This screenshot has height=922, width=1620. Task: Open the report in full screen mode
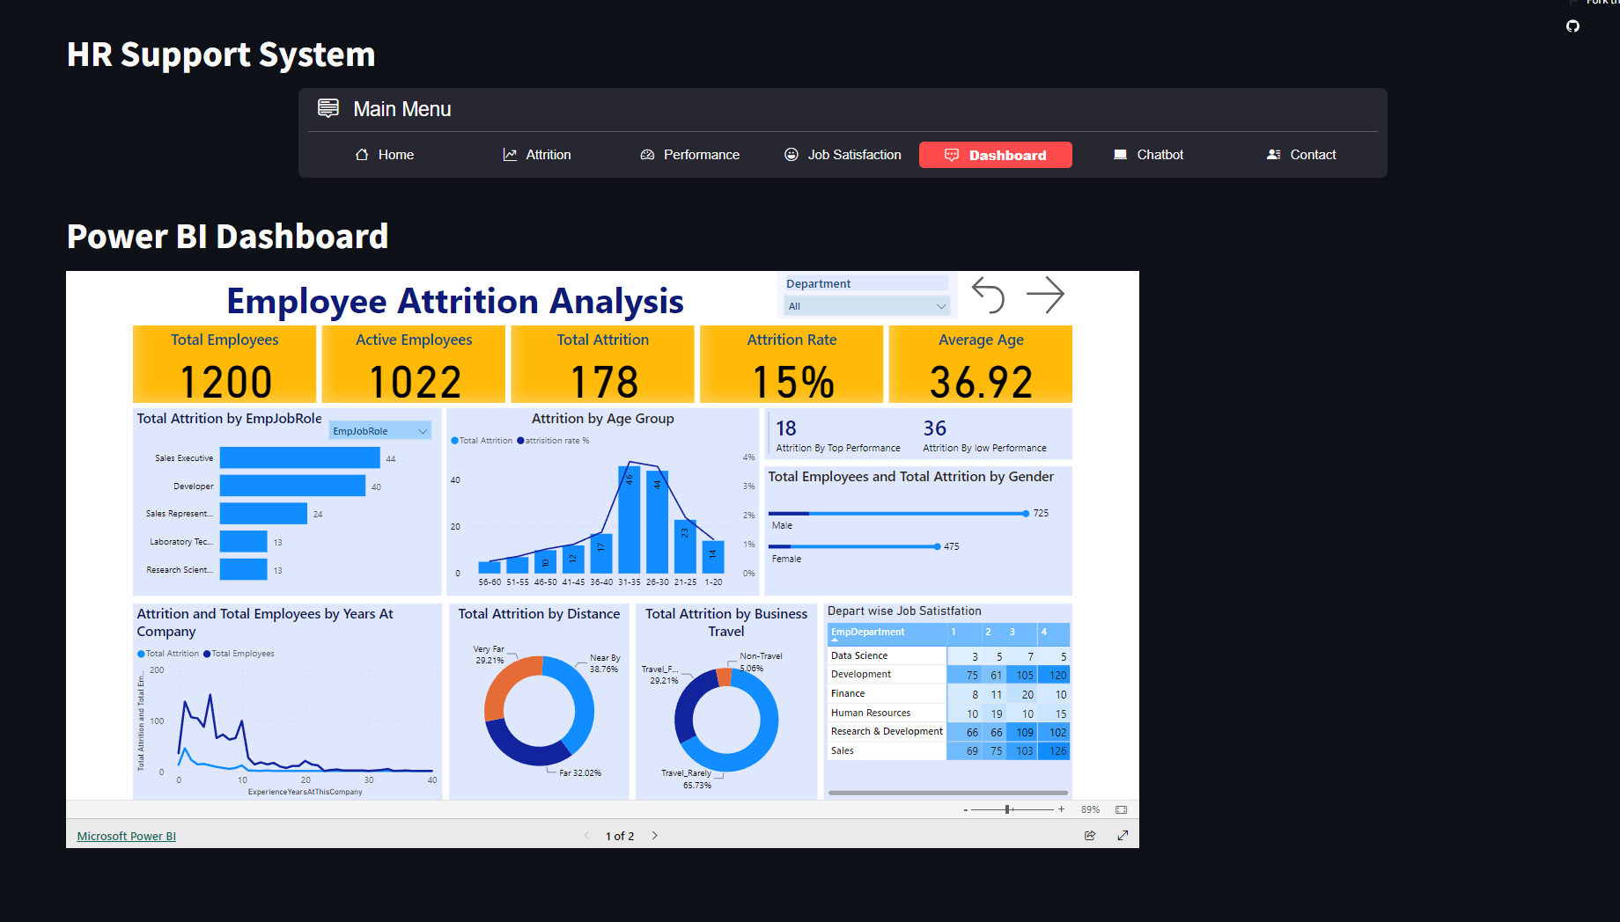tap(1123, 835)
